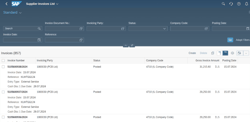The height and width of the screenshot is (122, 250).
Task: Open notifications bell icon
Action: pyautogui.click(x=246, y=4)
